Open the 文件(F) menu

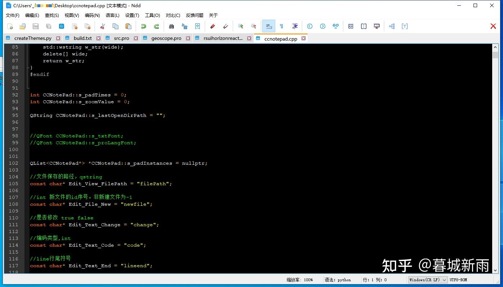point(13,15)
